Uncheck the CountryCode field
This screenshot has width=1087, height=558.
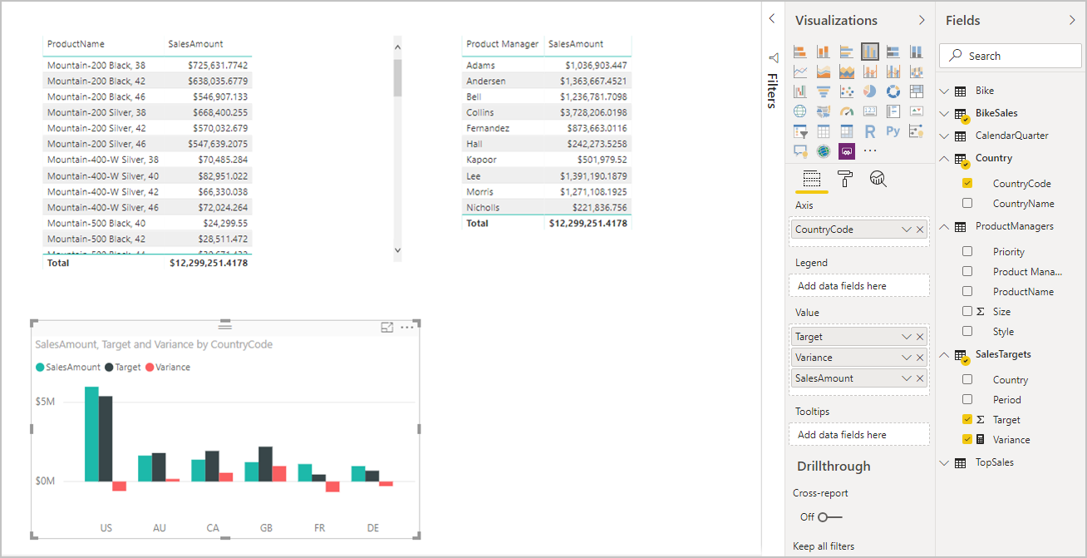(967, 183)
